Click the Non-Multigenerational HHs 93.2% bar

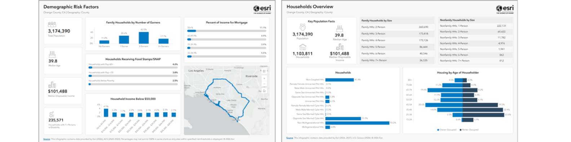point(358,123)
